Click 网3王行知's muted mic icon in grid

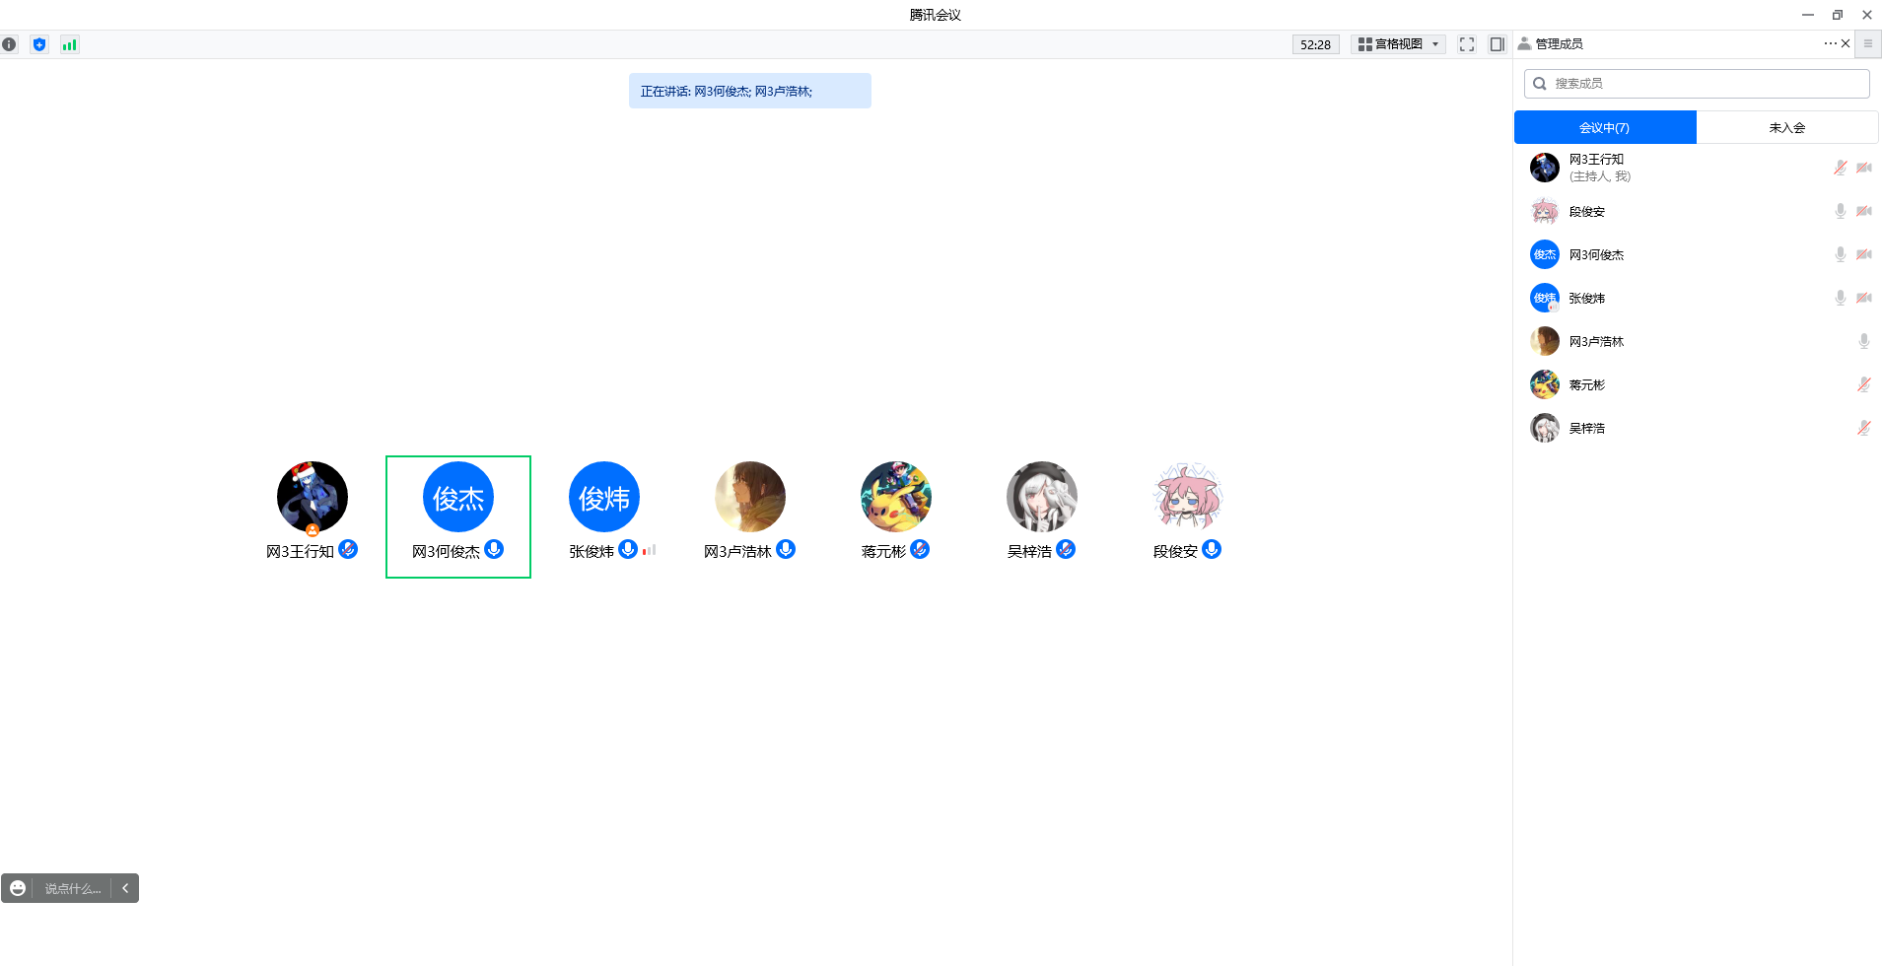(x=348, y=549)
